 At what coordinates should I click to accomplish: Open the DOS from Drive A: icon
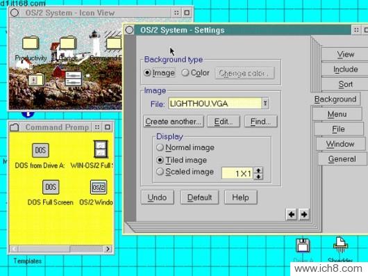[40, 150]
